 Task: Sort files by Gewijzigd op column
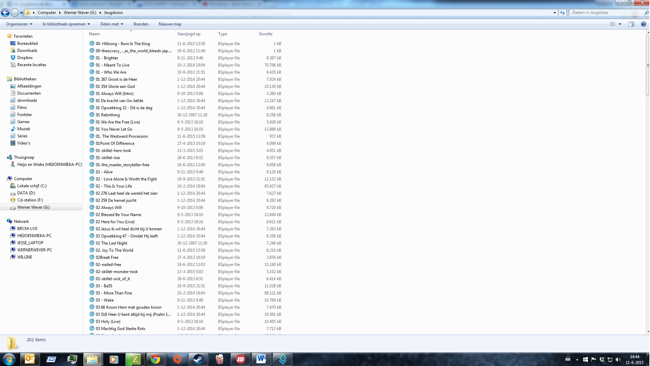coord(195,34)
